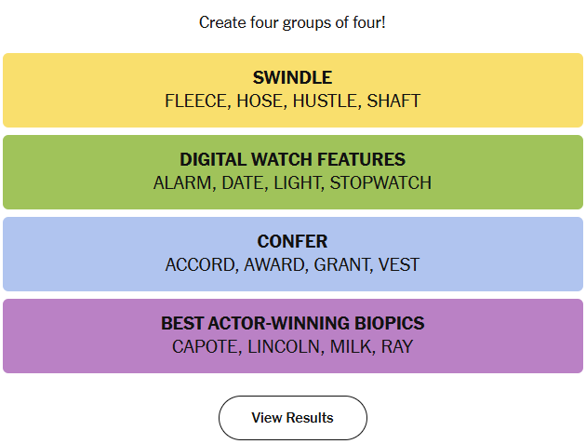Image resolution: width=586 pixels, height=444 pixels.
Task: Select the yellow SWINDLE category title
Action: click(292, 78)
